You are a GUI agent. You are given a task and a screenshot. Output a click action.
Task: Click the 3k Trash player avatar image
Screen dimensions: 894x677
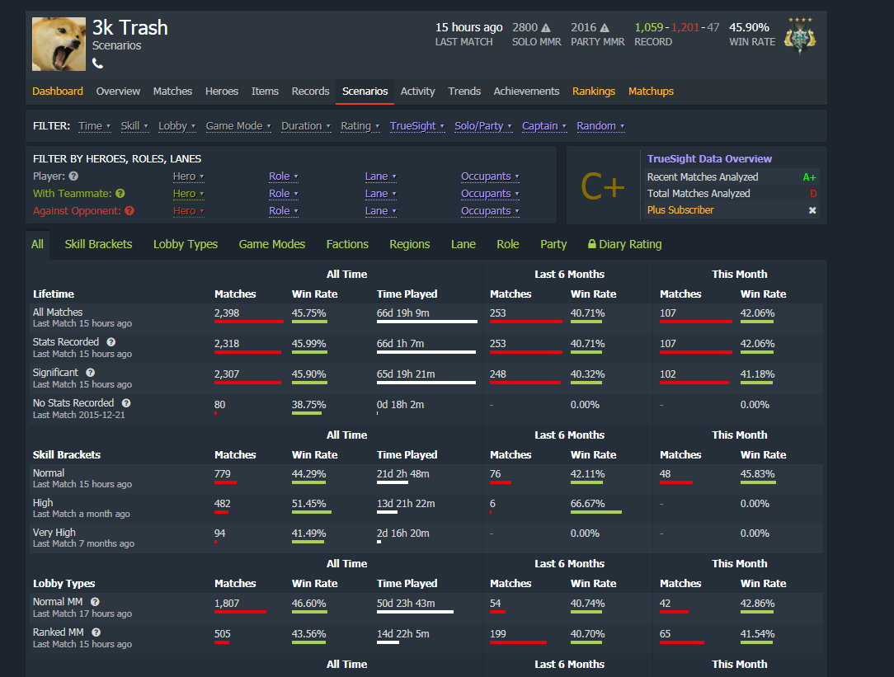pyautogui.click(x=59, y=44)
